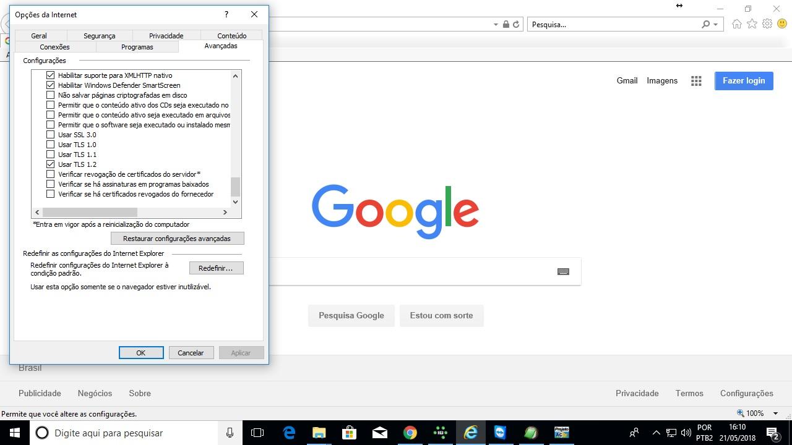Open the Google apps grid icon
The height and width of the screenshot is (445, 792).
(x=696, y=81)
